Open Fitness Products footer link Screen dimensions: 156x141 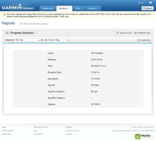[72, 130]
